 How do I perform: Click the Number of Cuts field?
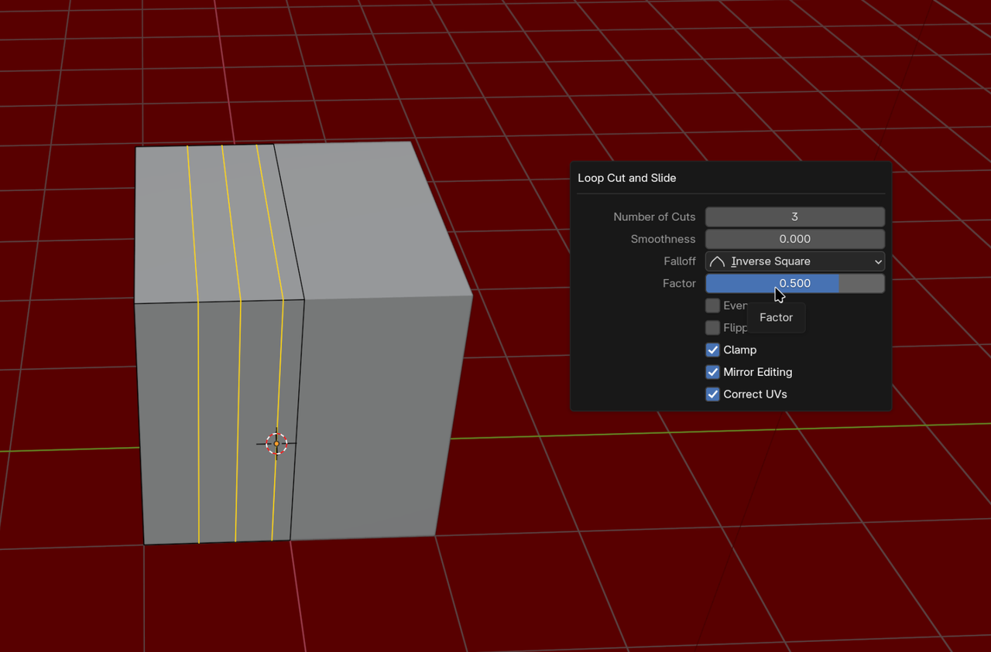tap(794, 217)
